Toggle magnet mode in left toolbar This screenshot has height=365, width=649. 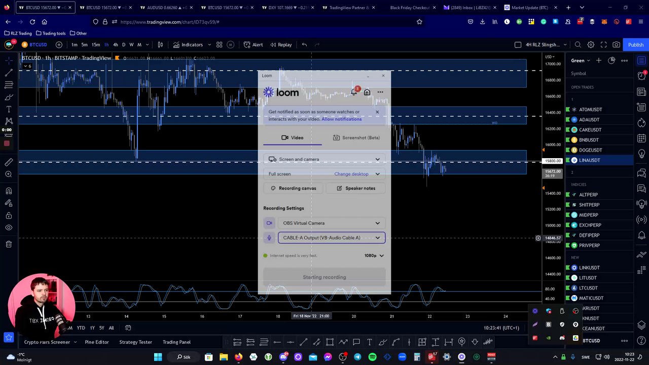(9, 191)
